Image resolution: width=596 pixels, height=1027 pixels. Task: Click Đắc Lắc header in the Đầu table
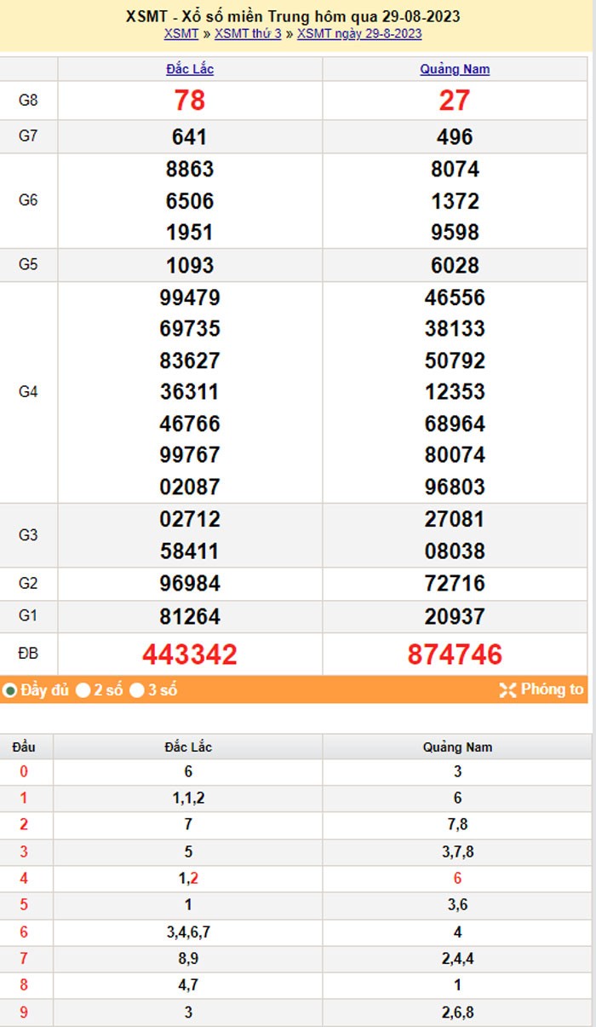188,747
